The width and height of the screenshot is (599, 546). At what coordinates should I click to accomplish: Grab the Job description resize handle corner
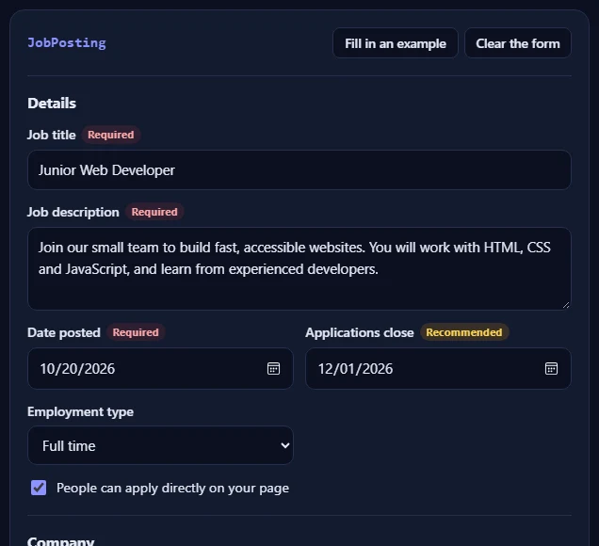566,305
